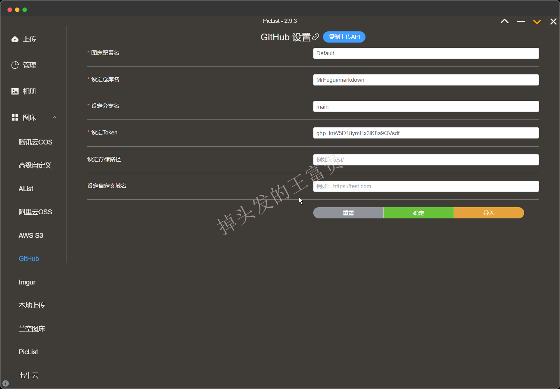Screen dimensions: 560x389
Task: Click macOS green fullscreen traffic light
Action: pyautogui.click(x=25, y=10)
